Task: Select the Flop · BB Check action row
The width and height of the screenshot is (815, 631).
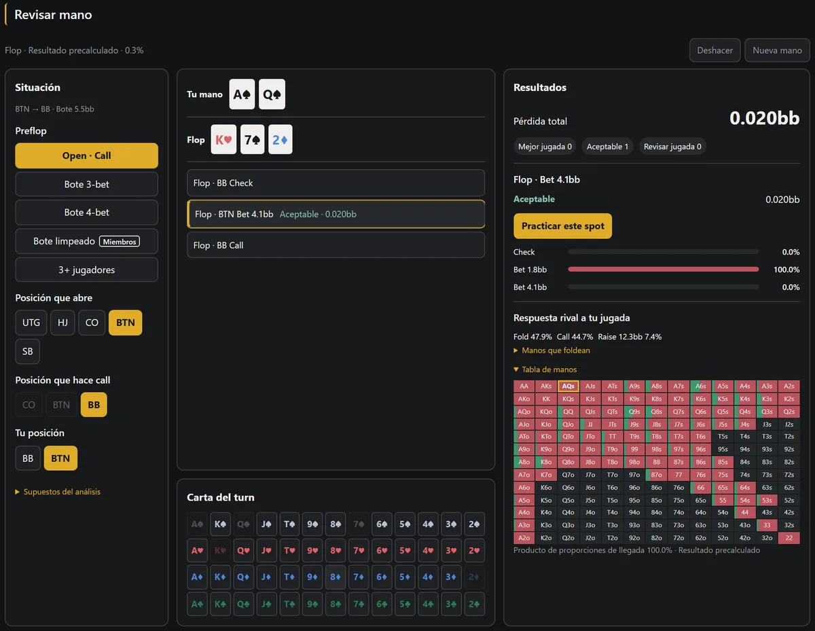Action: coord(336,183)
